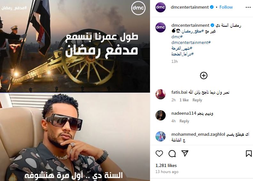Follow dmcentertainment account
253x181 pixels.
[226, 7]
